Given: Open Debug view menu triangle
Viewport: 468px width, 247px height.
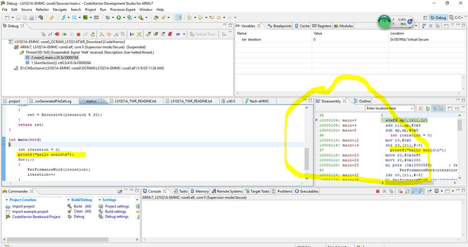Looking at the screenshot, I should (x=230, y=32).
